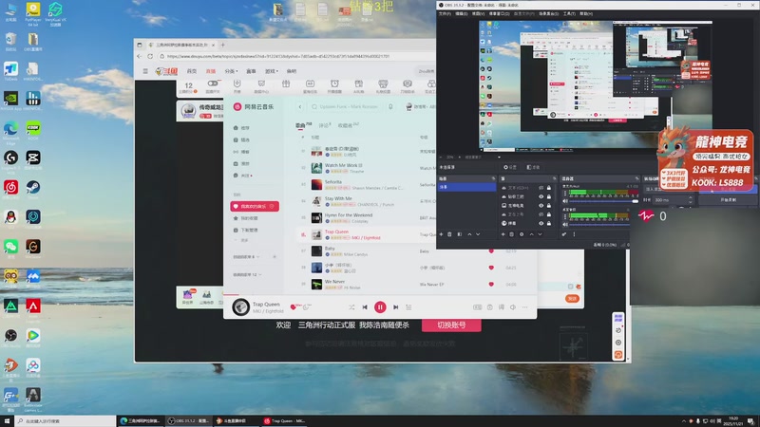Open the volume control speaker icon in player
This screenshot has width=760, height=427.
coord(513,306)
